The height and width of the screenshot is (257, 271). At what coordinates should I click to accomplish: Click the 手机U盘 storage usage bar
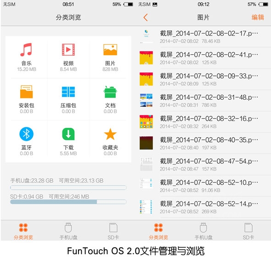[x=68, y=188]
